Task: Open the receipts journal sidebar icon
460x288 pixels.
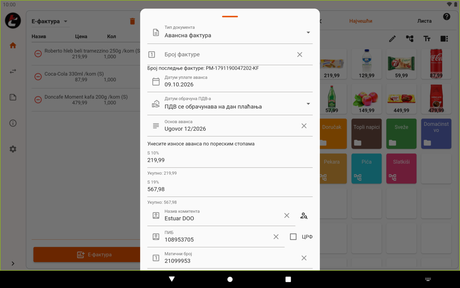Action: 13,97
